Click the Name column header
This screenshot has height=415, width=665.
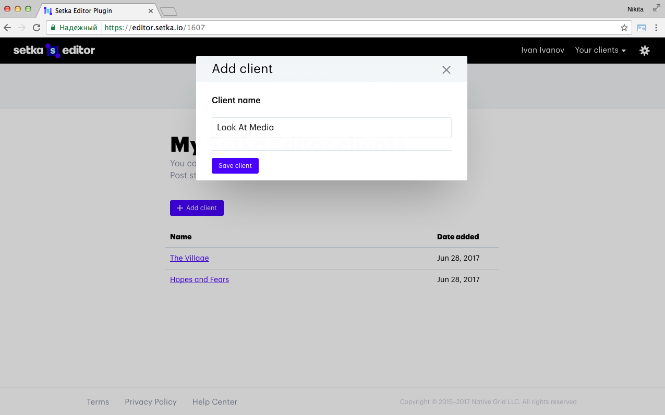point(181,237)
